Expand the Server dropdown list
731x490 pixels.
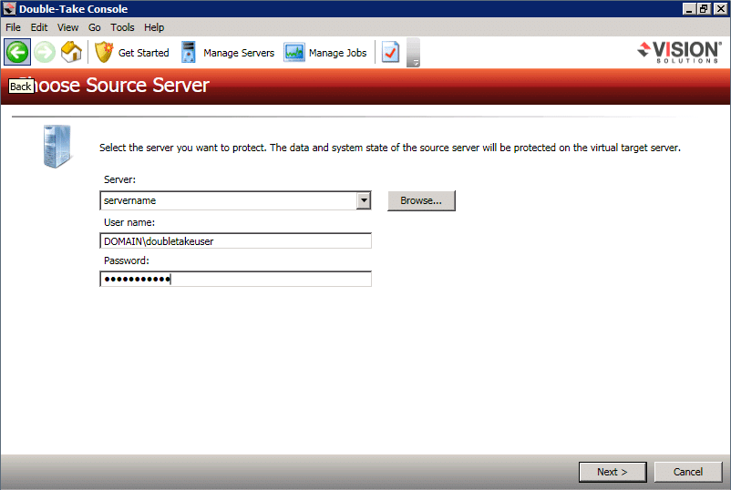point(364,200)
